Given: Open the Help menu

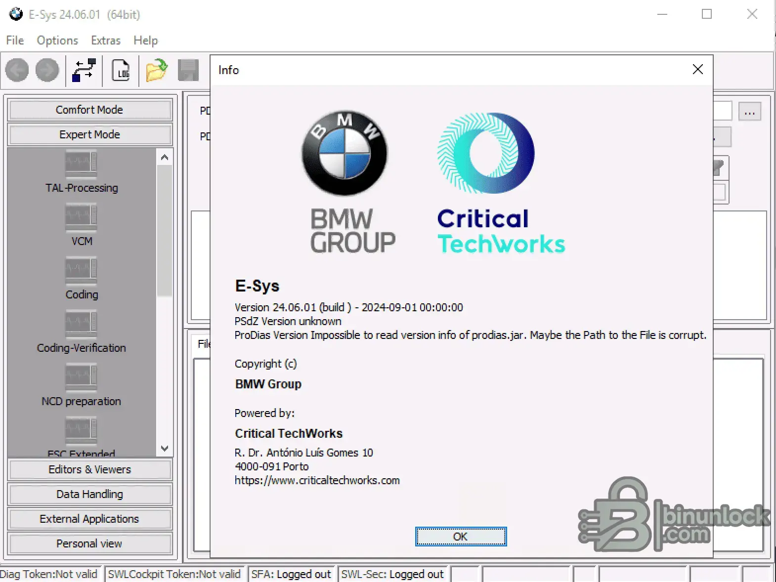Looking at the screenshot, I should pyautogui.click(x=146, y=41).
